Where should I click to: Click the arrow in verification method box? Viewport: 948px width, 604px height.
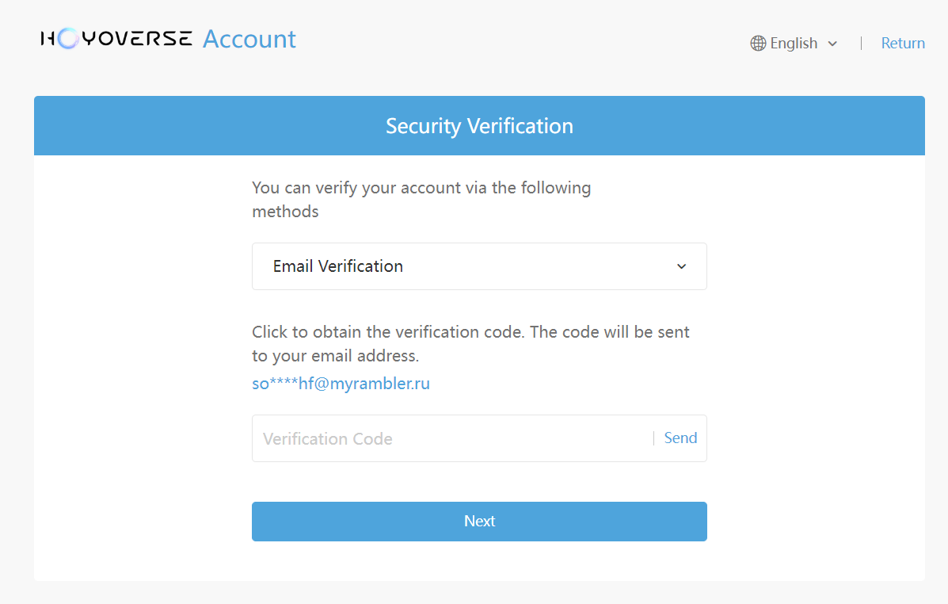point(682,266)
